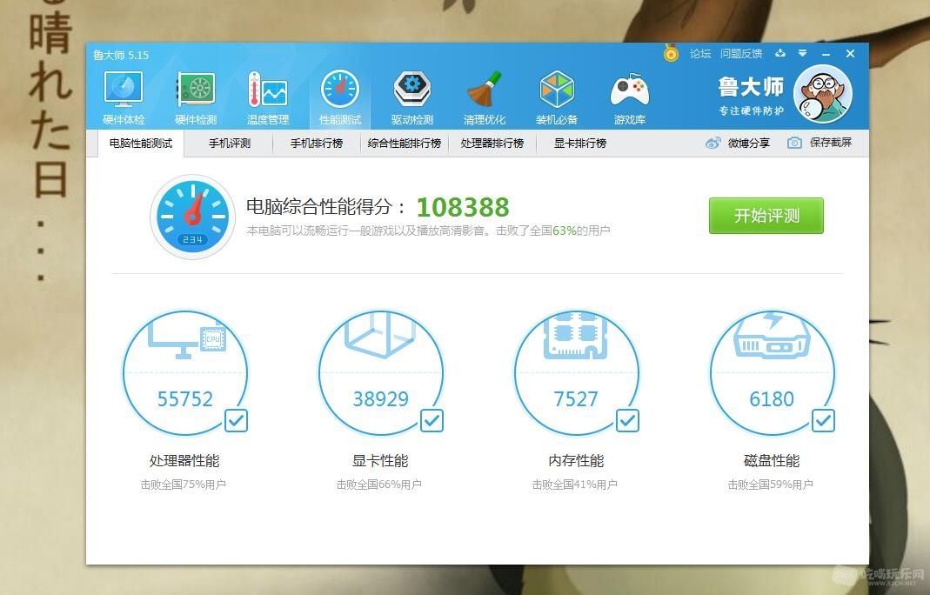Click the 鲁大师 mascot avatar
930x595 pixels.
click(823, 94)
